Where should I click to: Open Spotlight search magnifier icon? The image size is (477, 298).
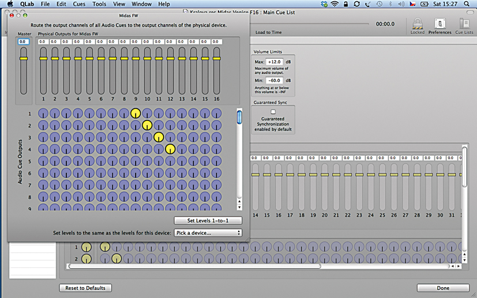click(x=467, y=4)
